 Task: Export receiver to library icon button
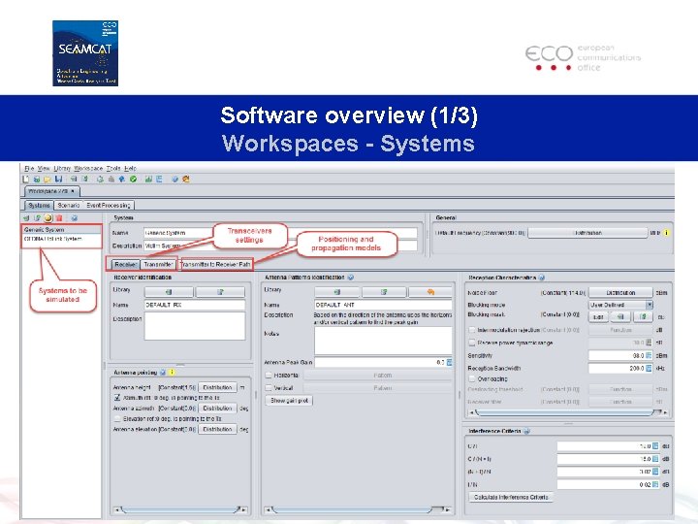[220, 292]
